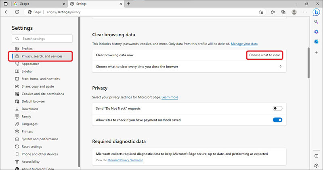Open Languages settings
The height and width of the screenshot is (170, 323).
coord(29,124)
